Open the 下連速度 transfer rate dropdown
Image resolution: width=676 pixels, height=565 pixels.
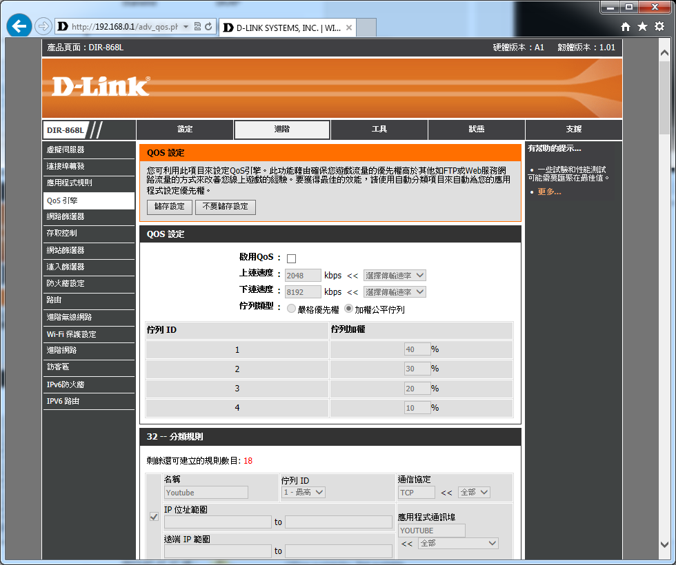(395, 292)
